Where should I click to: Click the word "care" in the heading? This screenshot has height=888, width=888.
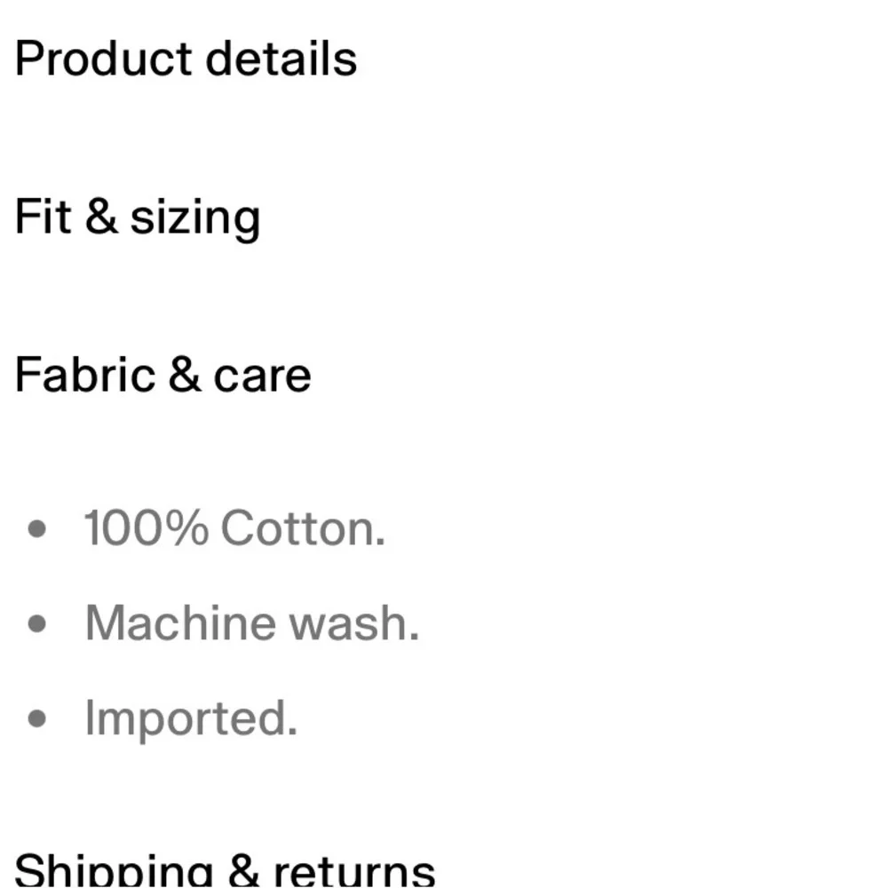point(262,376)
